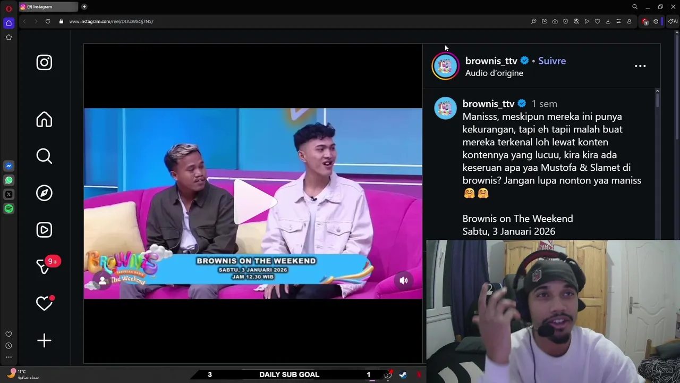Open the Reels icon in sidebar

(44, 230)
